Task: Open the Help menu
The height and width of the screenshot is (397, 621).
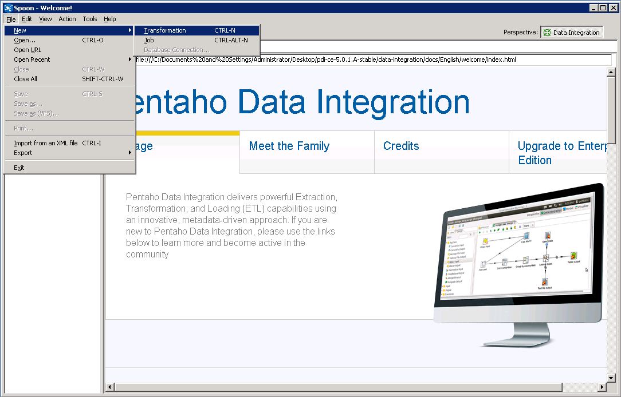Action: (109, 19)
